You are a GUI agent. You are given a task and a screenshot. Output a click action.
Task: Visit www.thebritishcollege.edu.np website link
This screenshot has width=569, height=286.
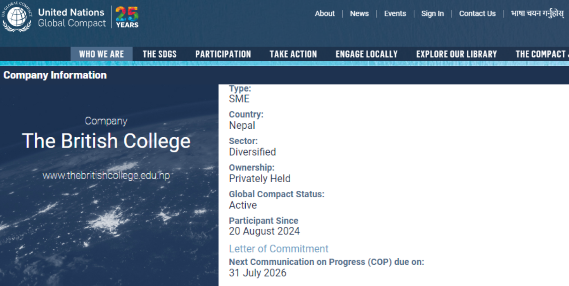coord(106,176)
